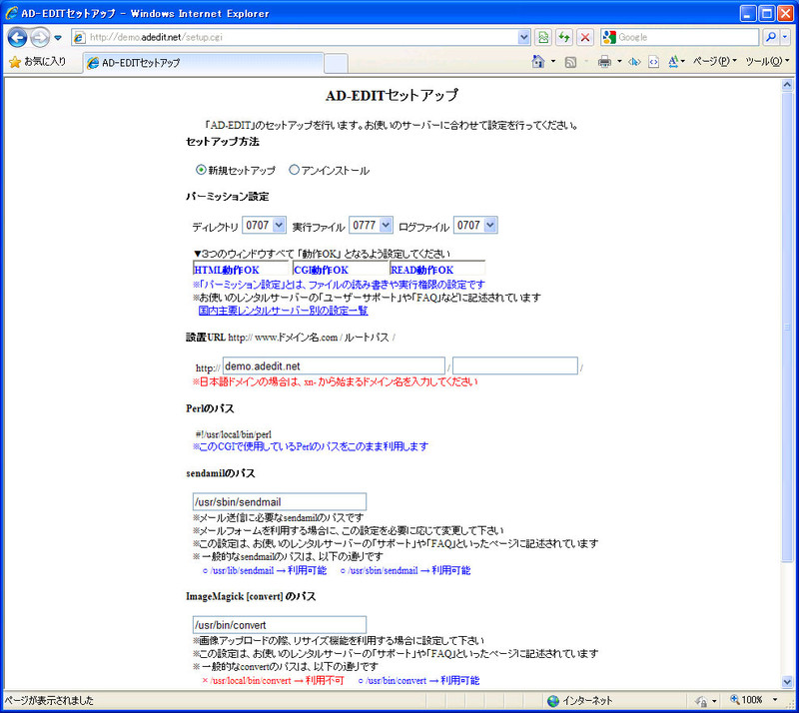The image size is (799, 713).
Task: Select the AD-EDITセットアップ tab
Action: (203, 63)
